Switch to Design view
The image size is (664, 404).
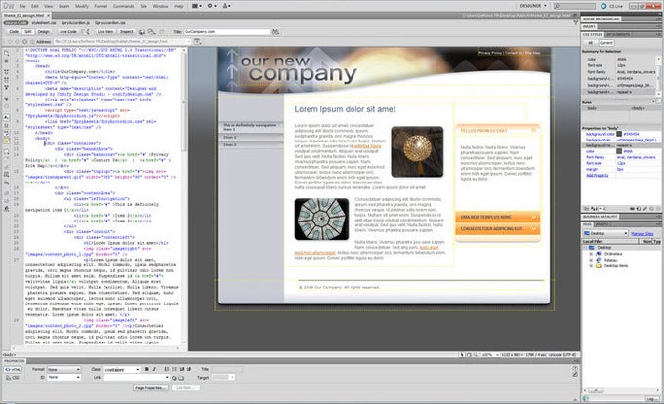click(x=44, y=32)
